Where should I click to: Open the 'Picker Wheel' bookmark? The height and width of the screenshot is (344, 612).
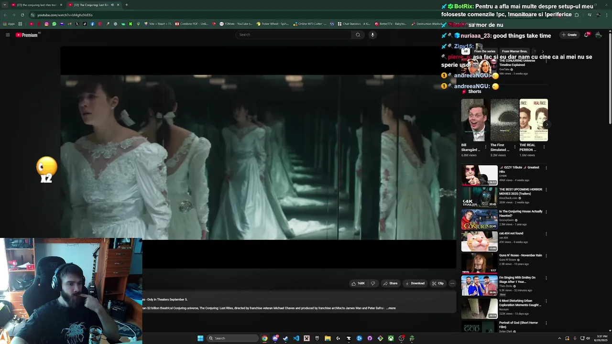click(x=273, y=24)
